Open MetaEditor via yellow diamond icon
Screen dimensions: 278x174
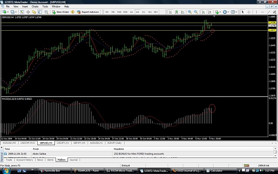coord(73,12)
